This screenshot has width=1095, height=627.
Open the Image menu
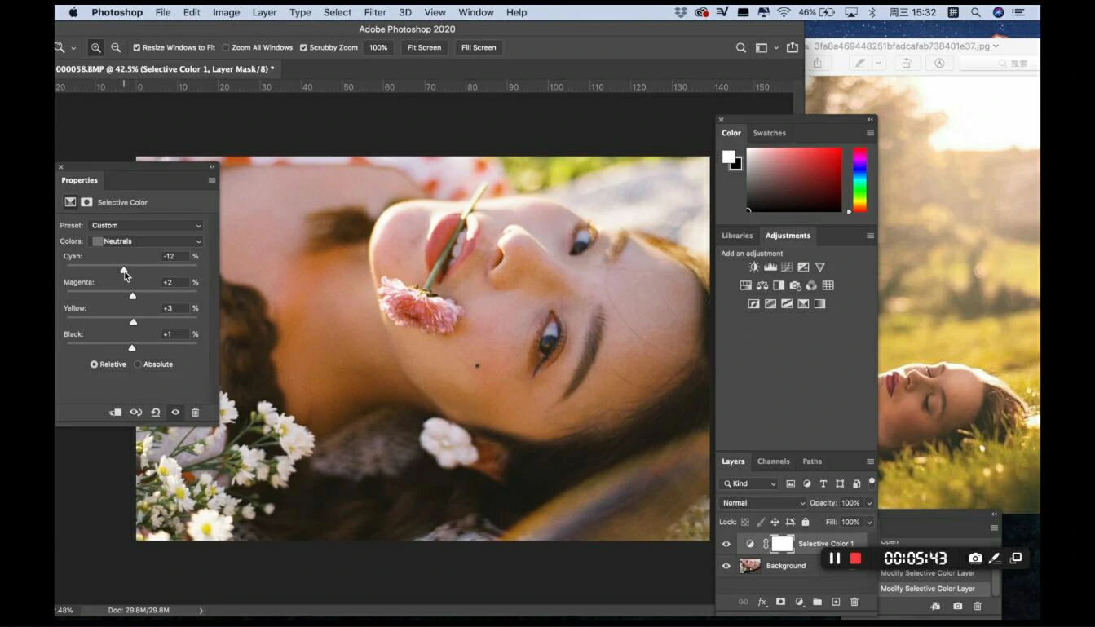(226, 12)
